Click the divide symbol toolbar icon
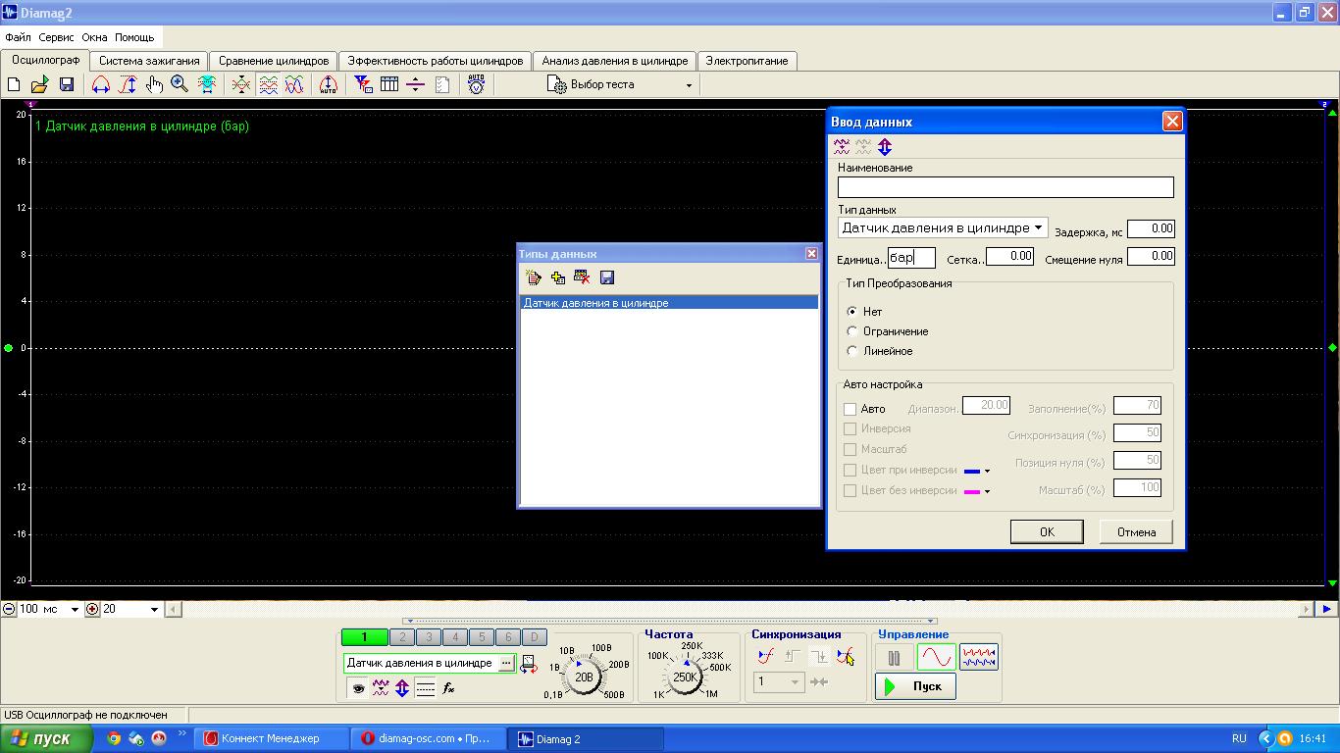1340x753 pixels. (x=415, y=85)
